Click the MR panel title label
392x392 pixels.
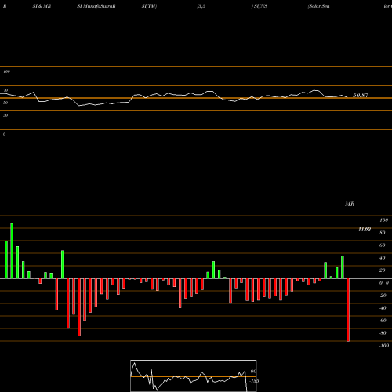[x=350, y=204]
